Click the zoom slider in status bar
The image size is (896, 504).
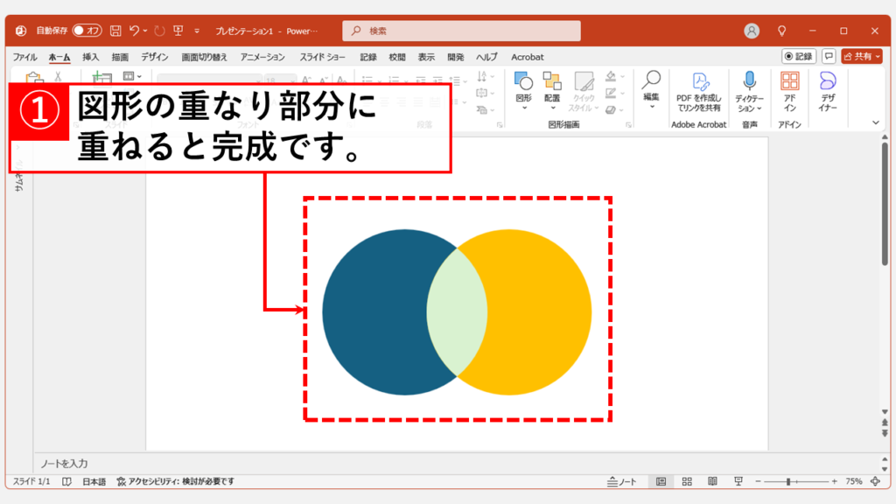coord(789,482)
